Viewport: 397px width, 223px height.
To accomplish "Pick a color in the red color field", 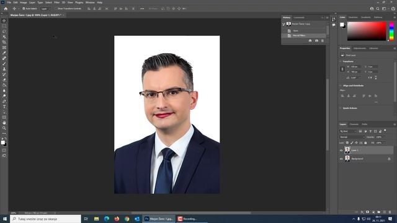I will (367, 31).
